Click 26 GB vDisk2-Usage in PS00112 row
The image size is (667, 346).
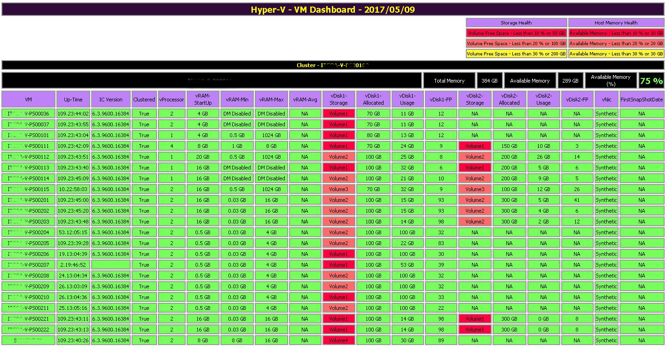[x=543, y=157]
